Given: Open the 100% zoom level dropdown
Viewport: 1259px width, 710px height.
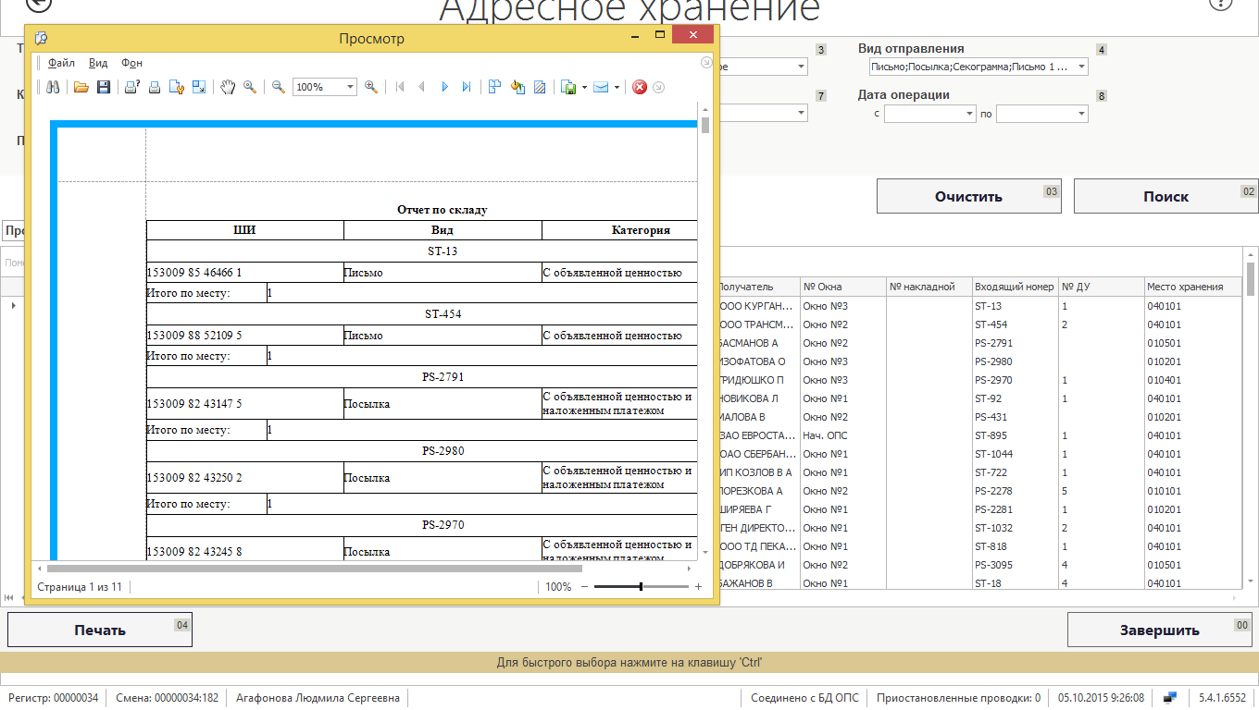Looking at the screenshot, I should pyautogui.click(x=351, y=87).
